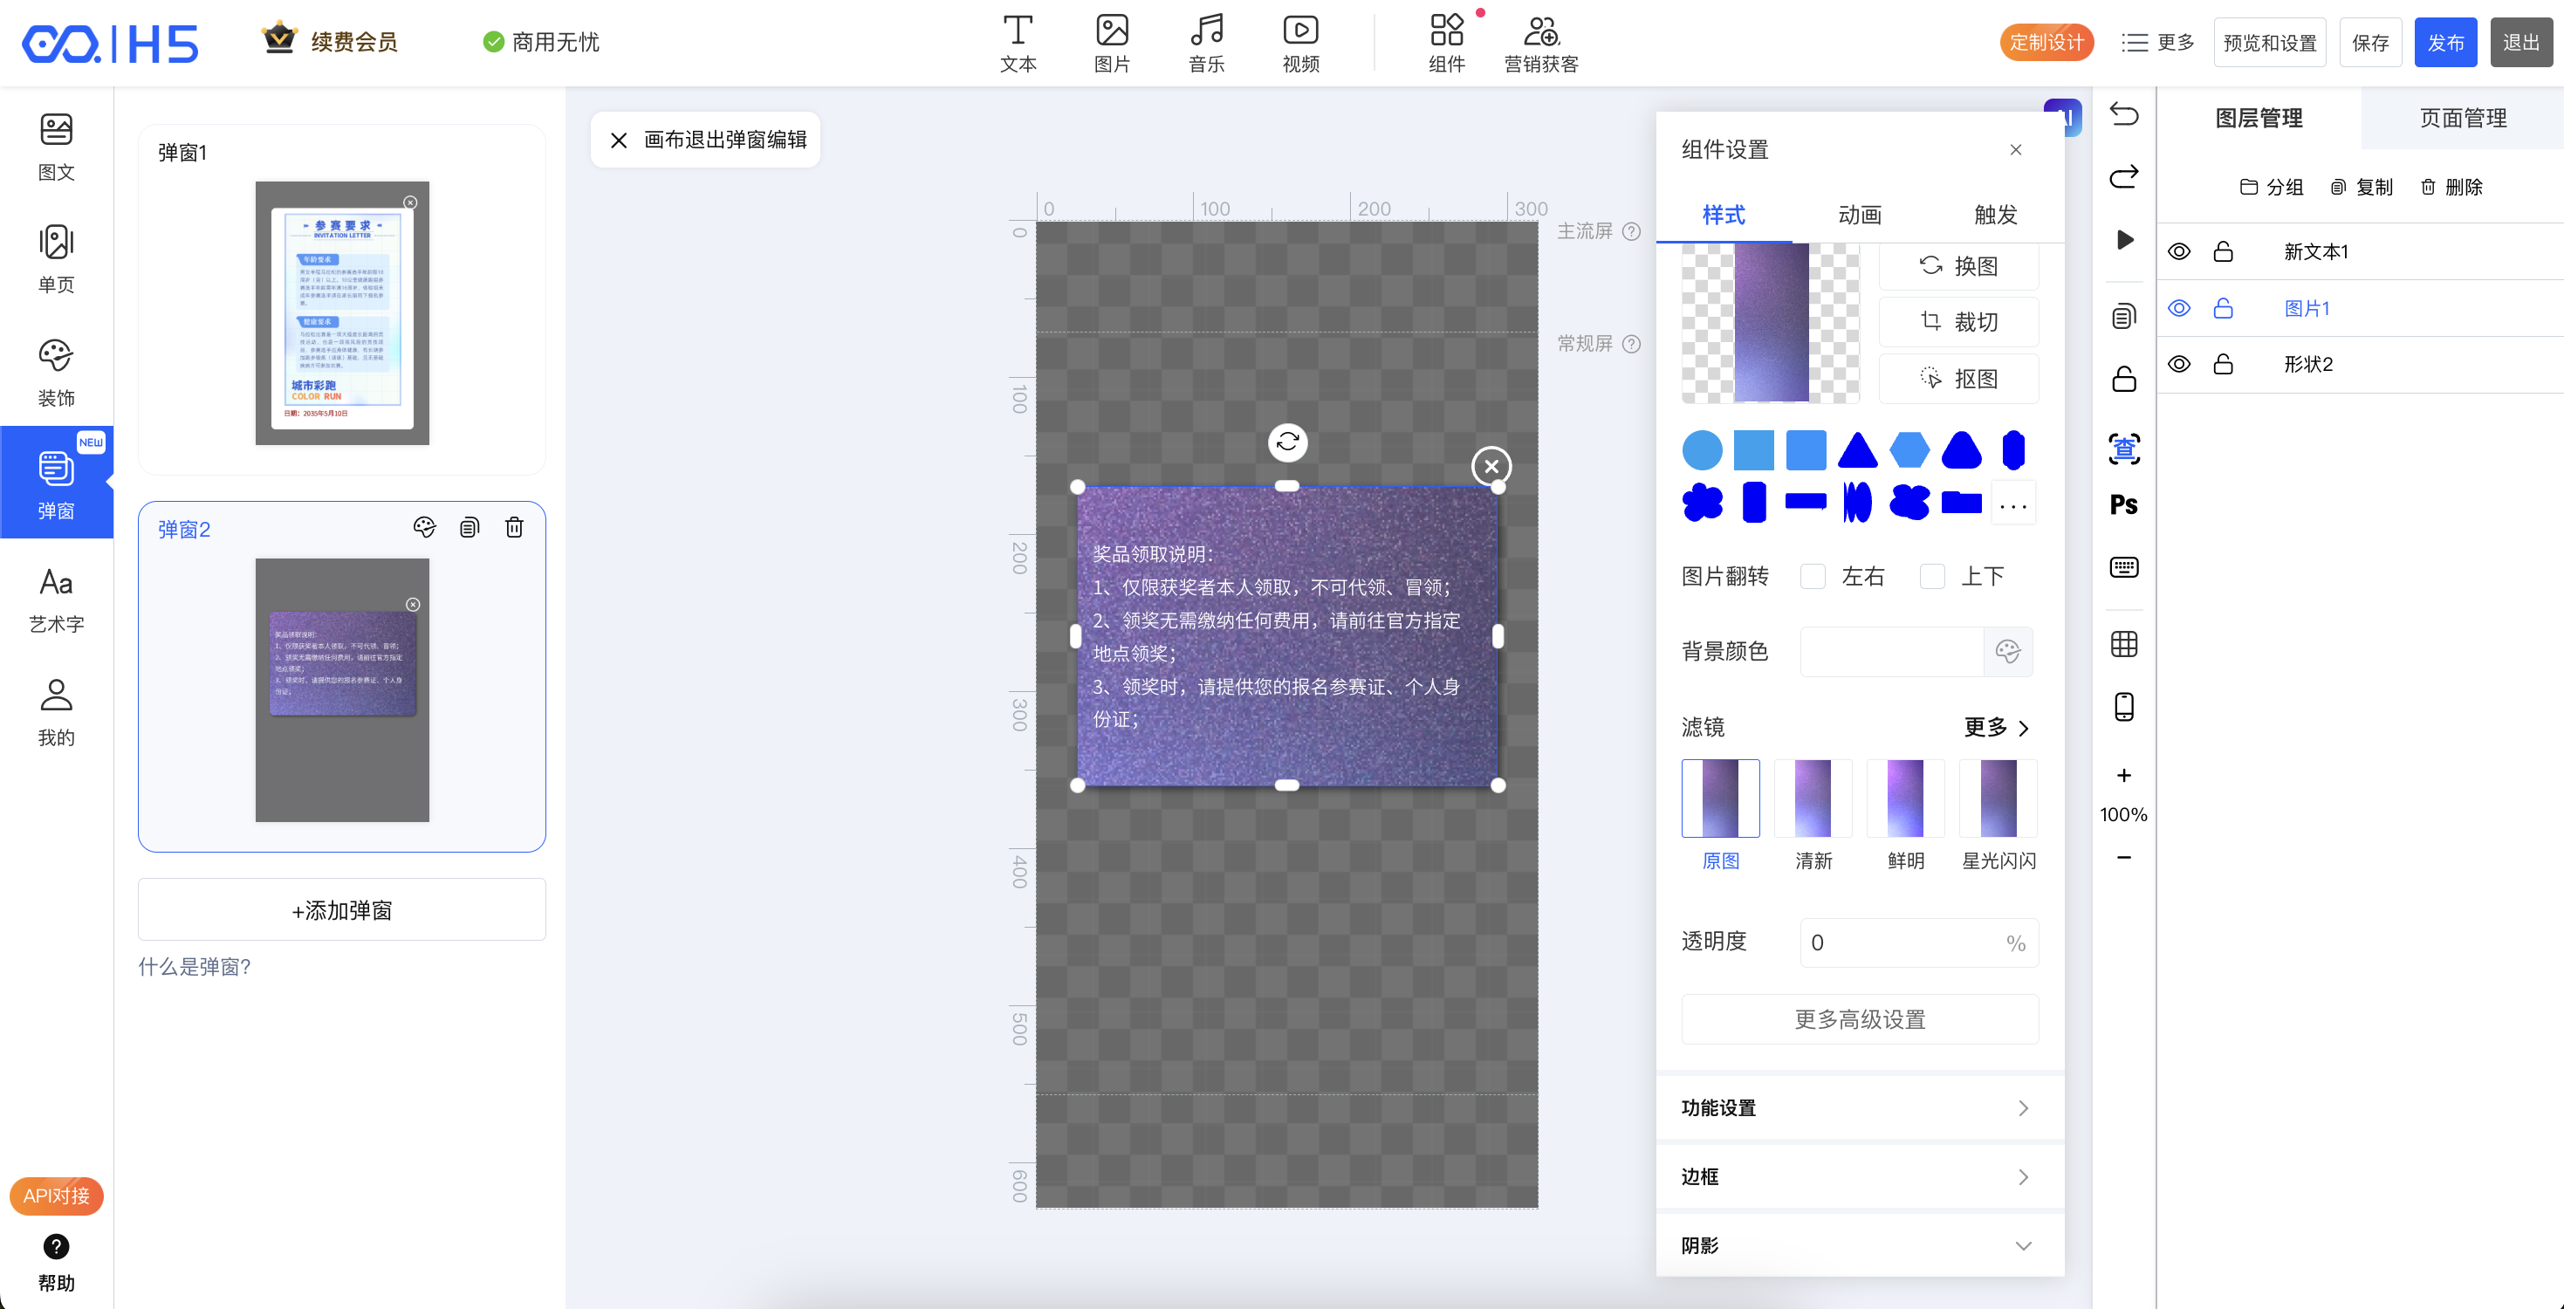Switch to the 动画 tab

(x=1860, y=215)
